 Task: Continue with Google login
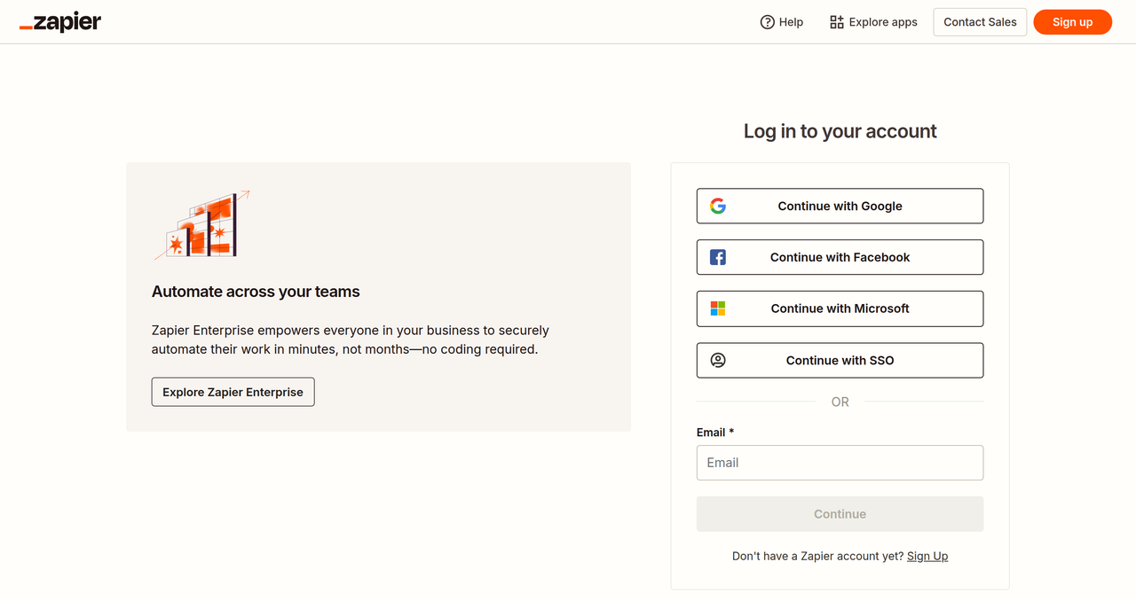point(840,206)
